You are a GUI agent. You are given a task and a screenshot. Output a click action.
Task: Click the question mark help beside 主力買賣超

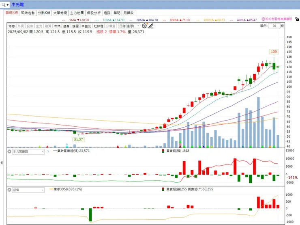[48, 151]
